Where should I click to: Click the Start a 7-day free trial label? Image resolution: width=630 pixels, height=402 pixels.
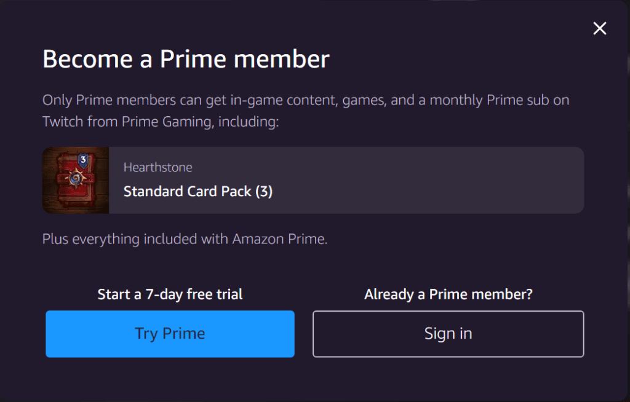[170, 294]
